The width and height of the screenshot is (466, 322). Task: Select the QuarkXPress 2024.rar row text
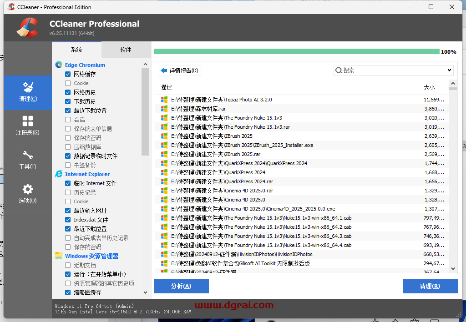coord(222,181)
